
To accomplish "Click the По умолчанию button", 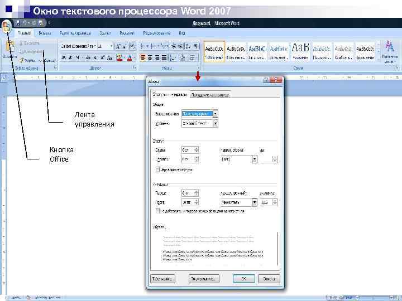I will coord(204,279).
